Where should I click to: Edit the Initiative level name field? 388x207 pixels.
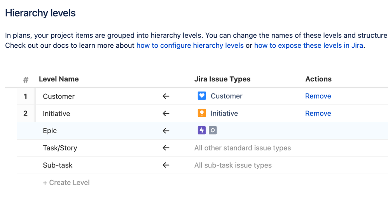point(56,114)
